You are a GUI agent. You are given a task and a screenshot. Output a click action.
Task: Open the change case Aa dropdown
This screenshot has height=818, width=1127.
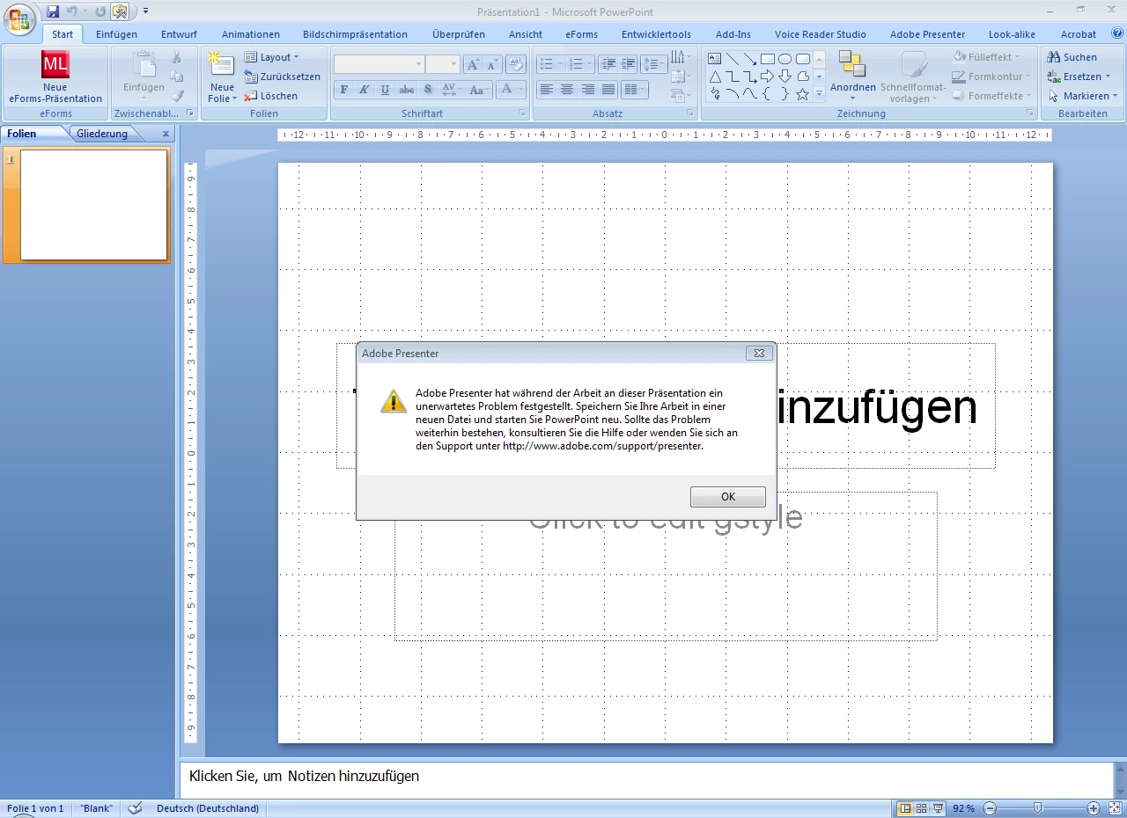(479, 90)
